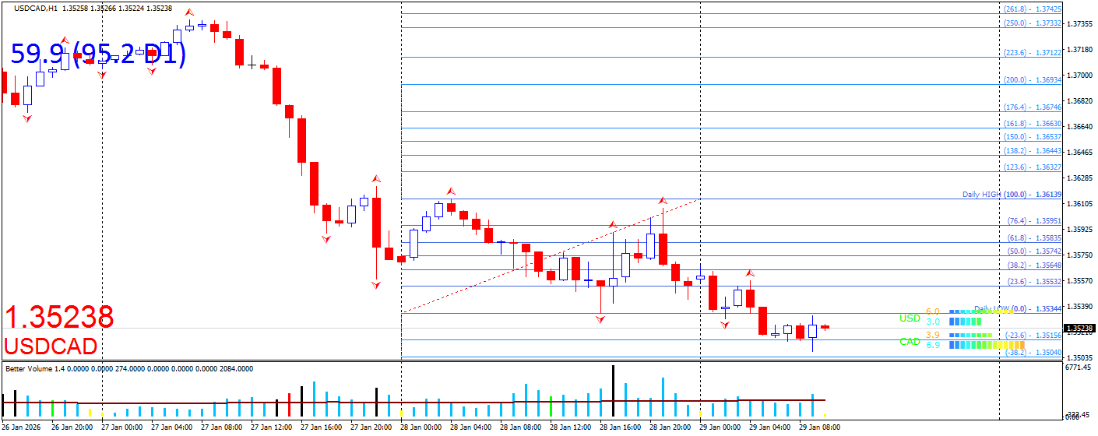Click the 28 Jan 20:00 time axis label
Viewport: 1098px width, 436px height.
[670, 427]
